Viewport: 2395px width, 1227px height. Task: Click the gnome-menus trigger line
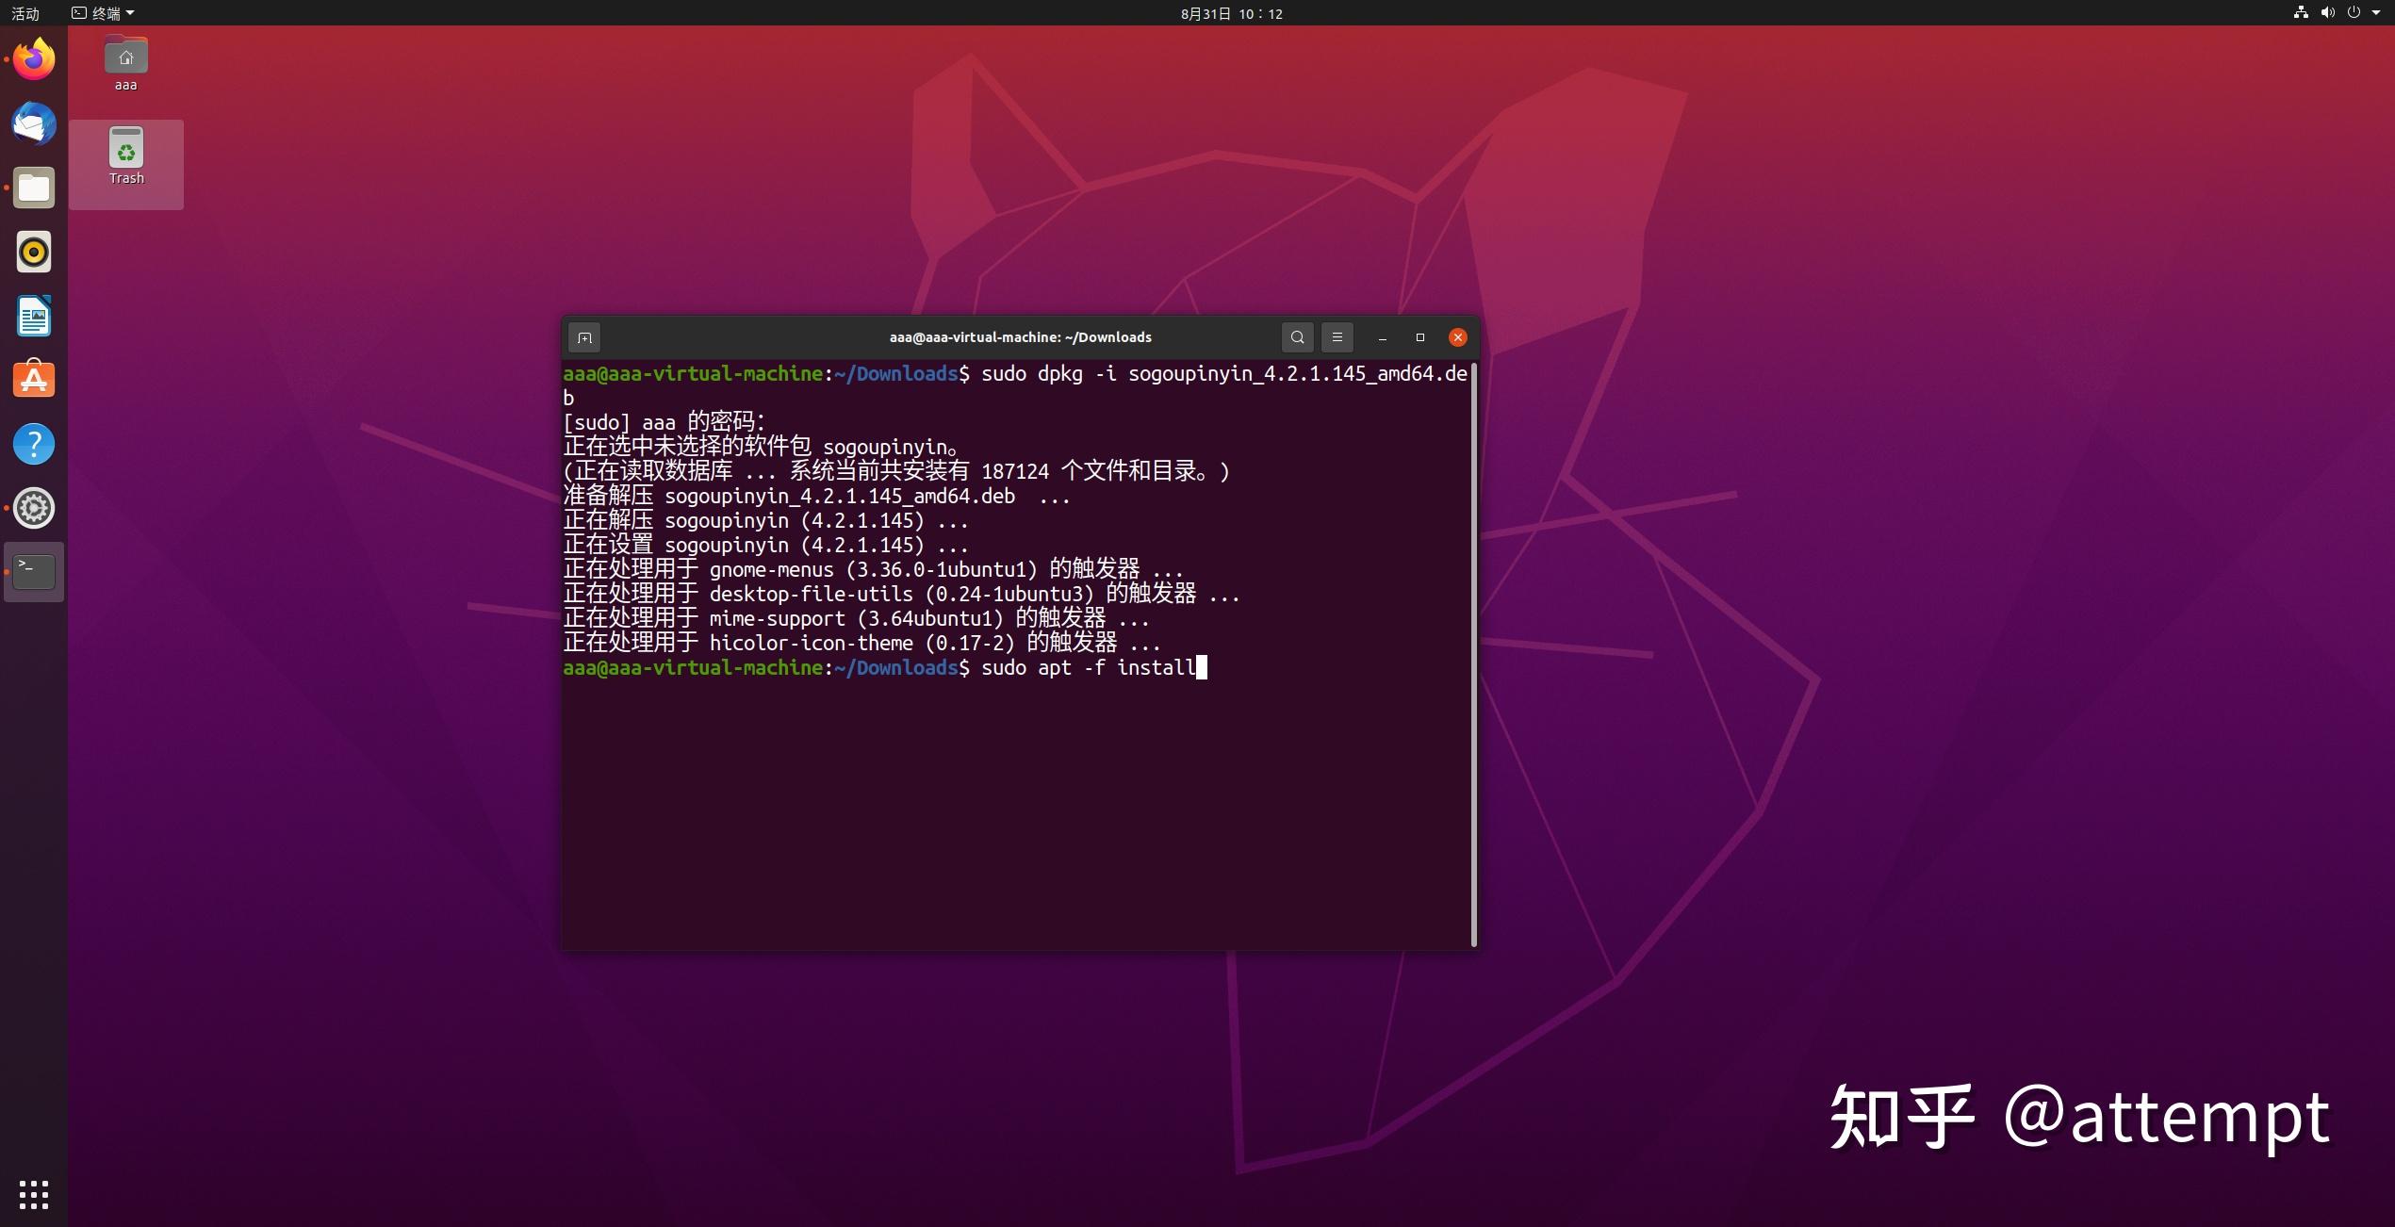873,569
